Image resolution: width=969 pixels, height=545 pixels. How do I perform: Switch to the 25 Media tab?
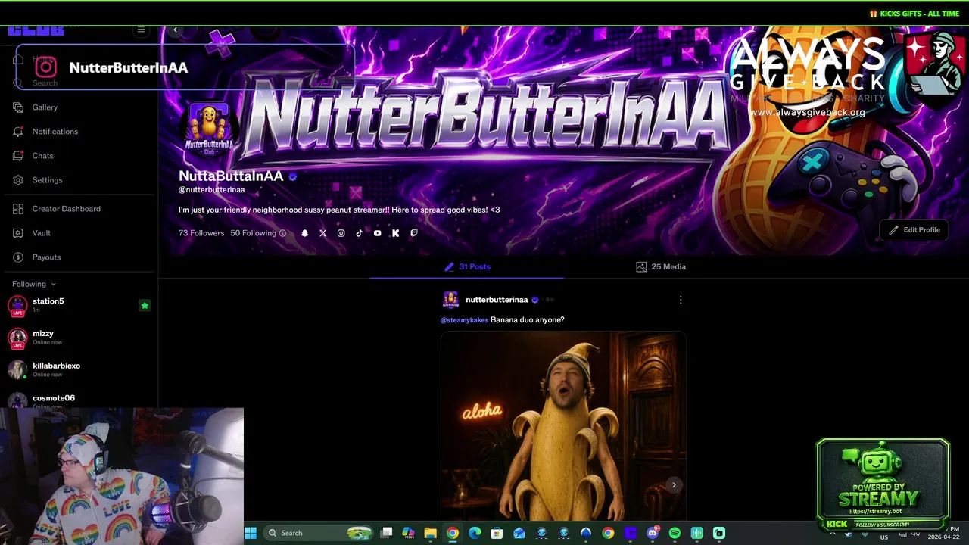(x=661, y=266)
